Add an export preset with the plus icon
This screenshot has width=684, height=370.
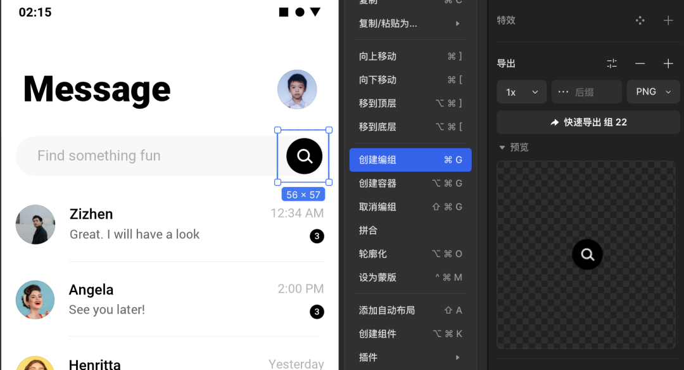668,64
